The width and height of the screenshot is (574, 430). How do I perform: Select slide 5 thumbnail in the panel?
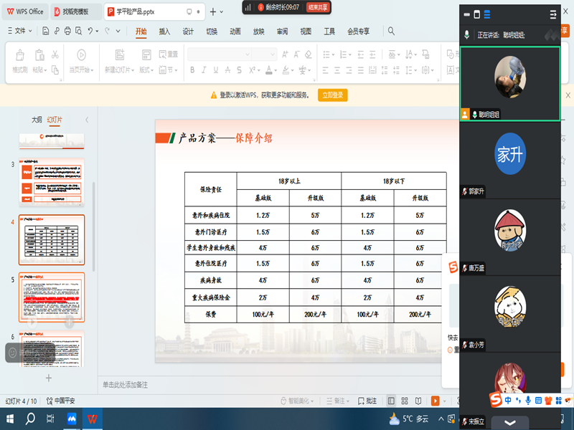pos(51,297)
